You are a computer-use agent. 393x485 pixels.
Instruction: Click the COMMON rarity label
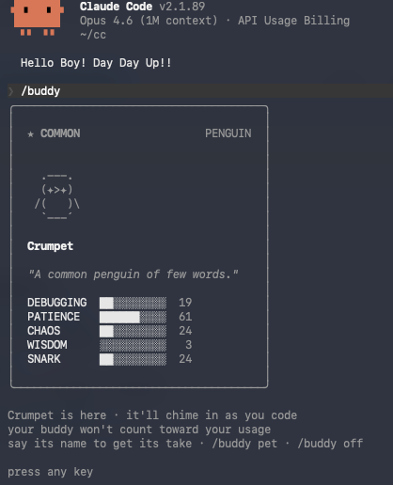pyautogui.click(x=60, y=133)
